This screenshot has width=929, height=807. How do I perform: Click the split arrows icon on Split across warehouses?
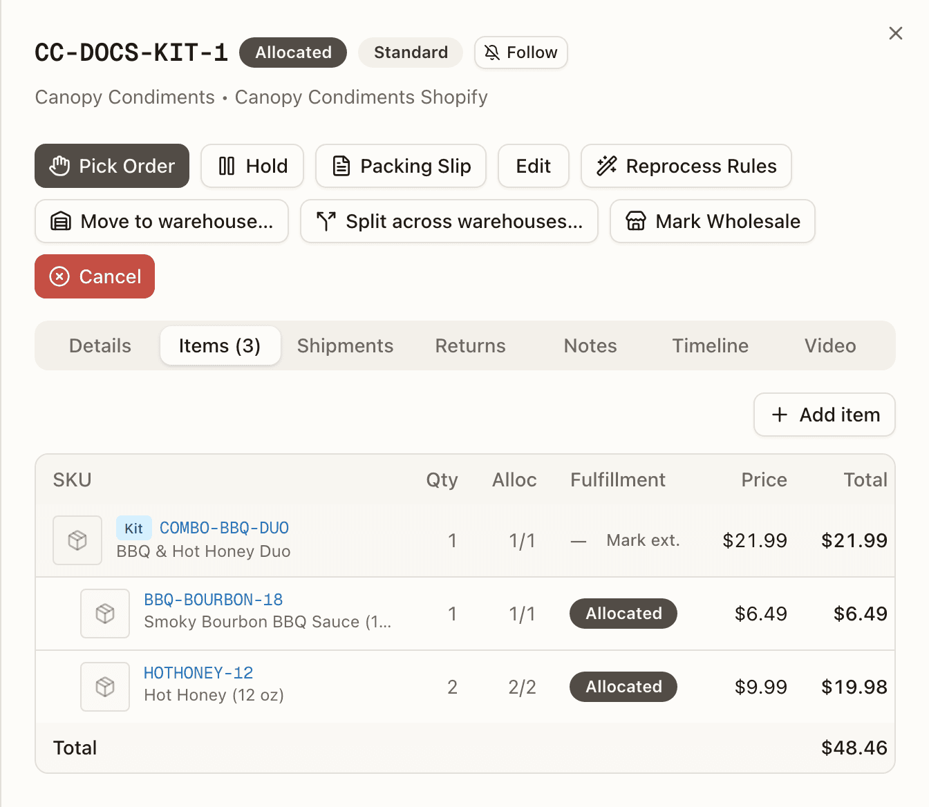click(x=326, y=221)
